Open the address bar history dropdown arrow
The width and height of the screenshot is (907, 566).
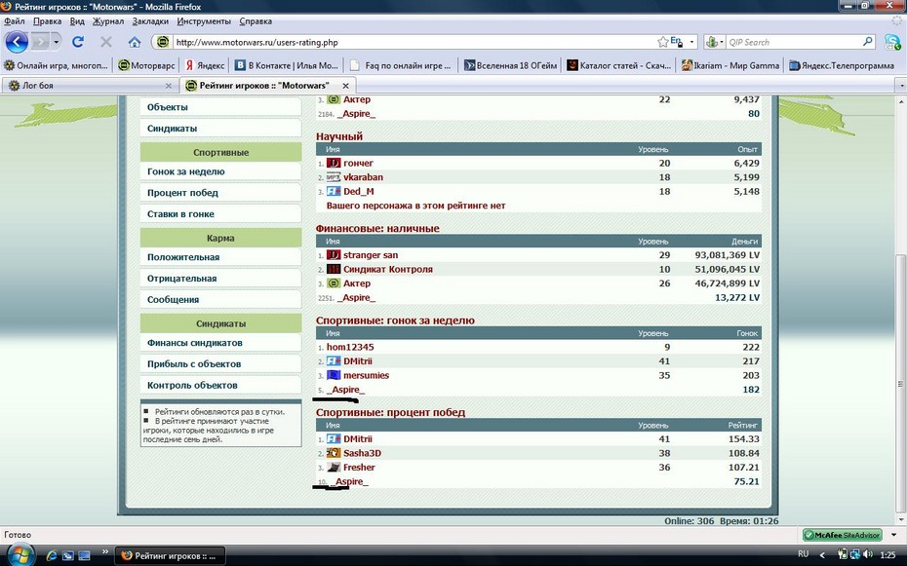[x=691, y=42]
